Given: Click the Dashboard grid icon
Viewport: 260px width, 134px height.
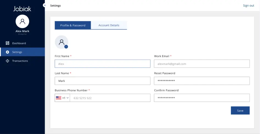Looking at the screenshot, I should 7,43.
